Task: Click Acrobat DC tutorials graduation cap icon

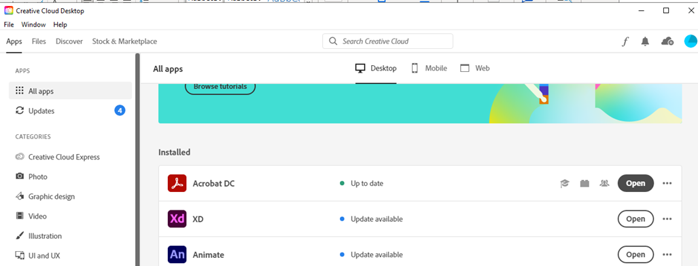Action: [x=565, y=183]
